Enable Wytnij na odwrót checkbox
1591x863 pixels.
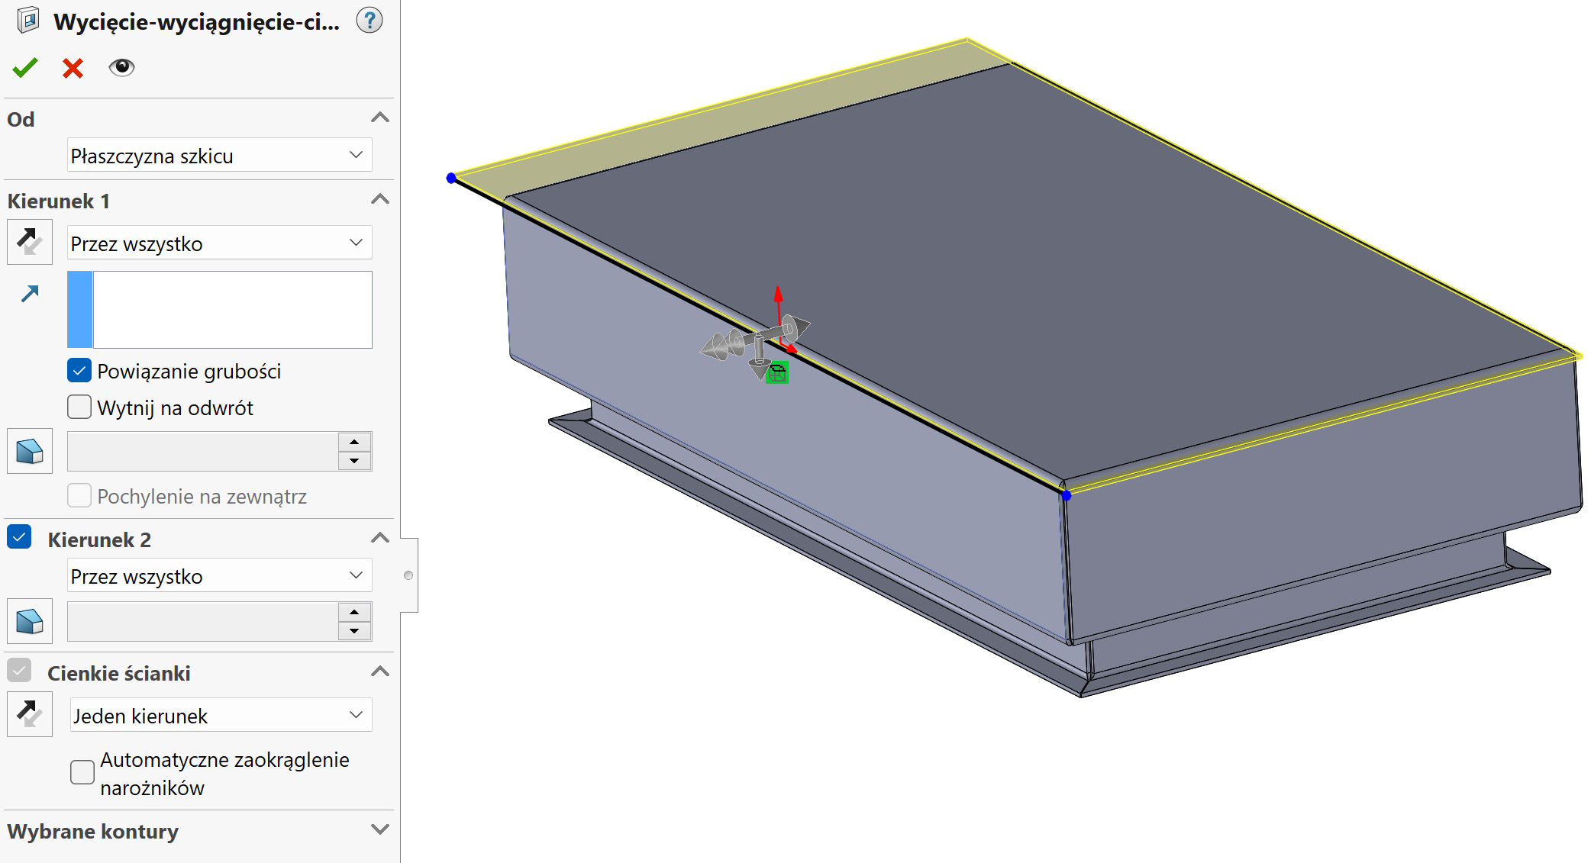pos(79,407)
